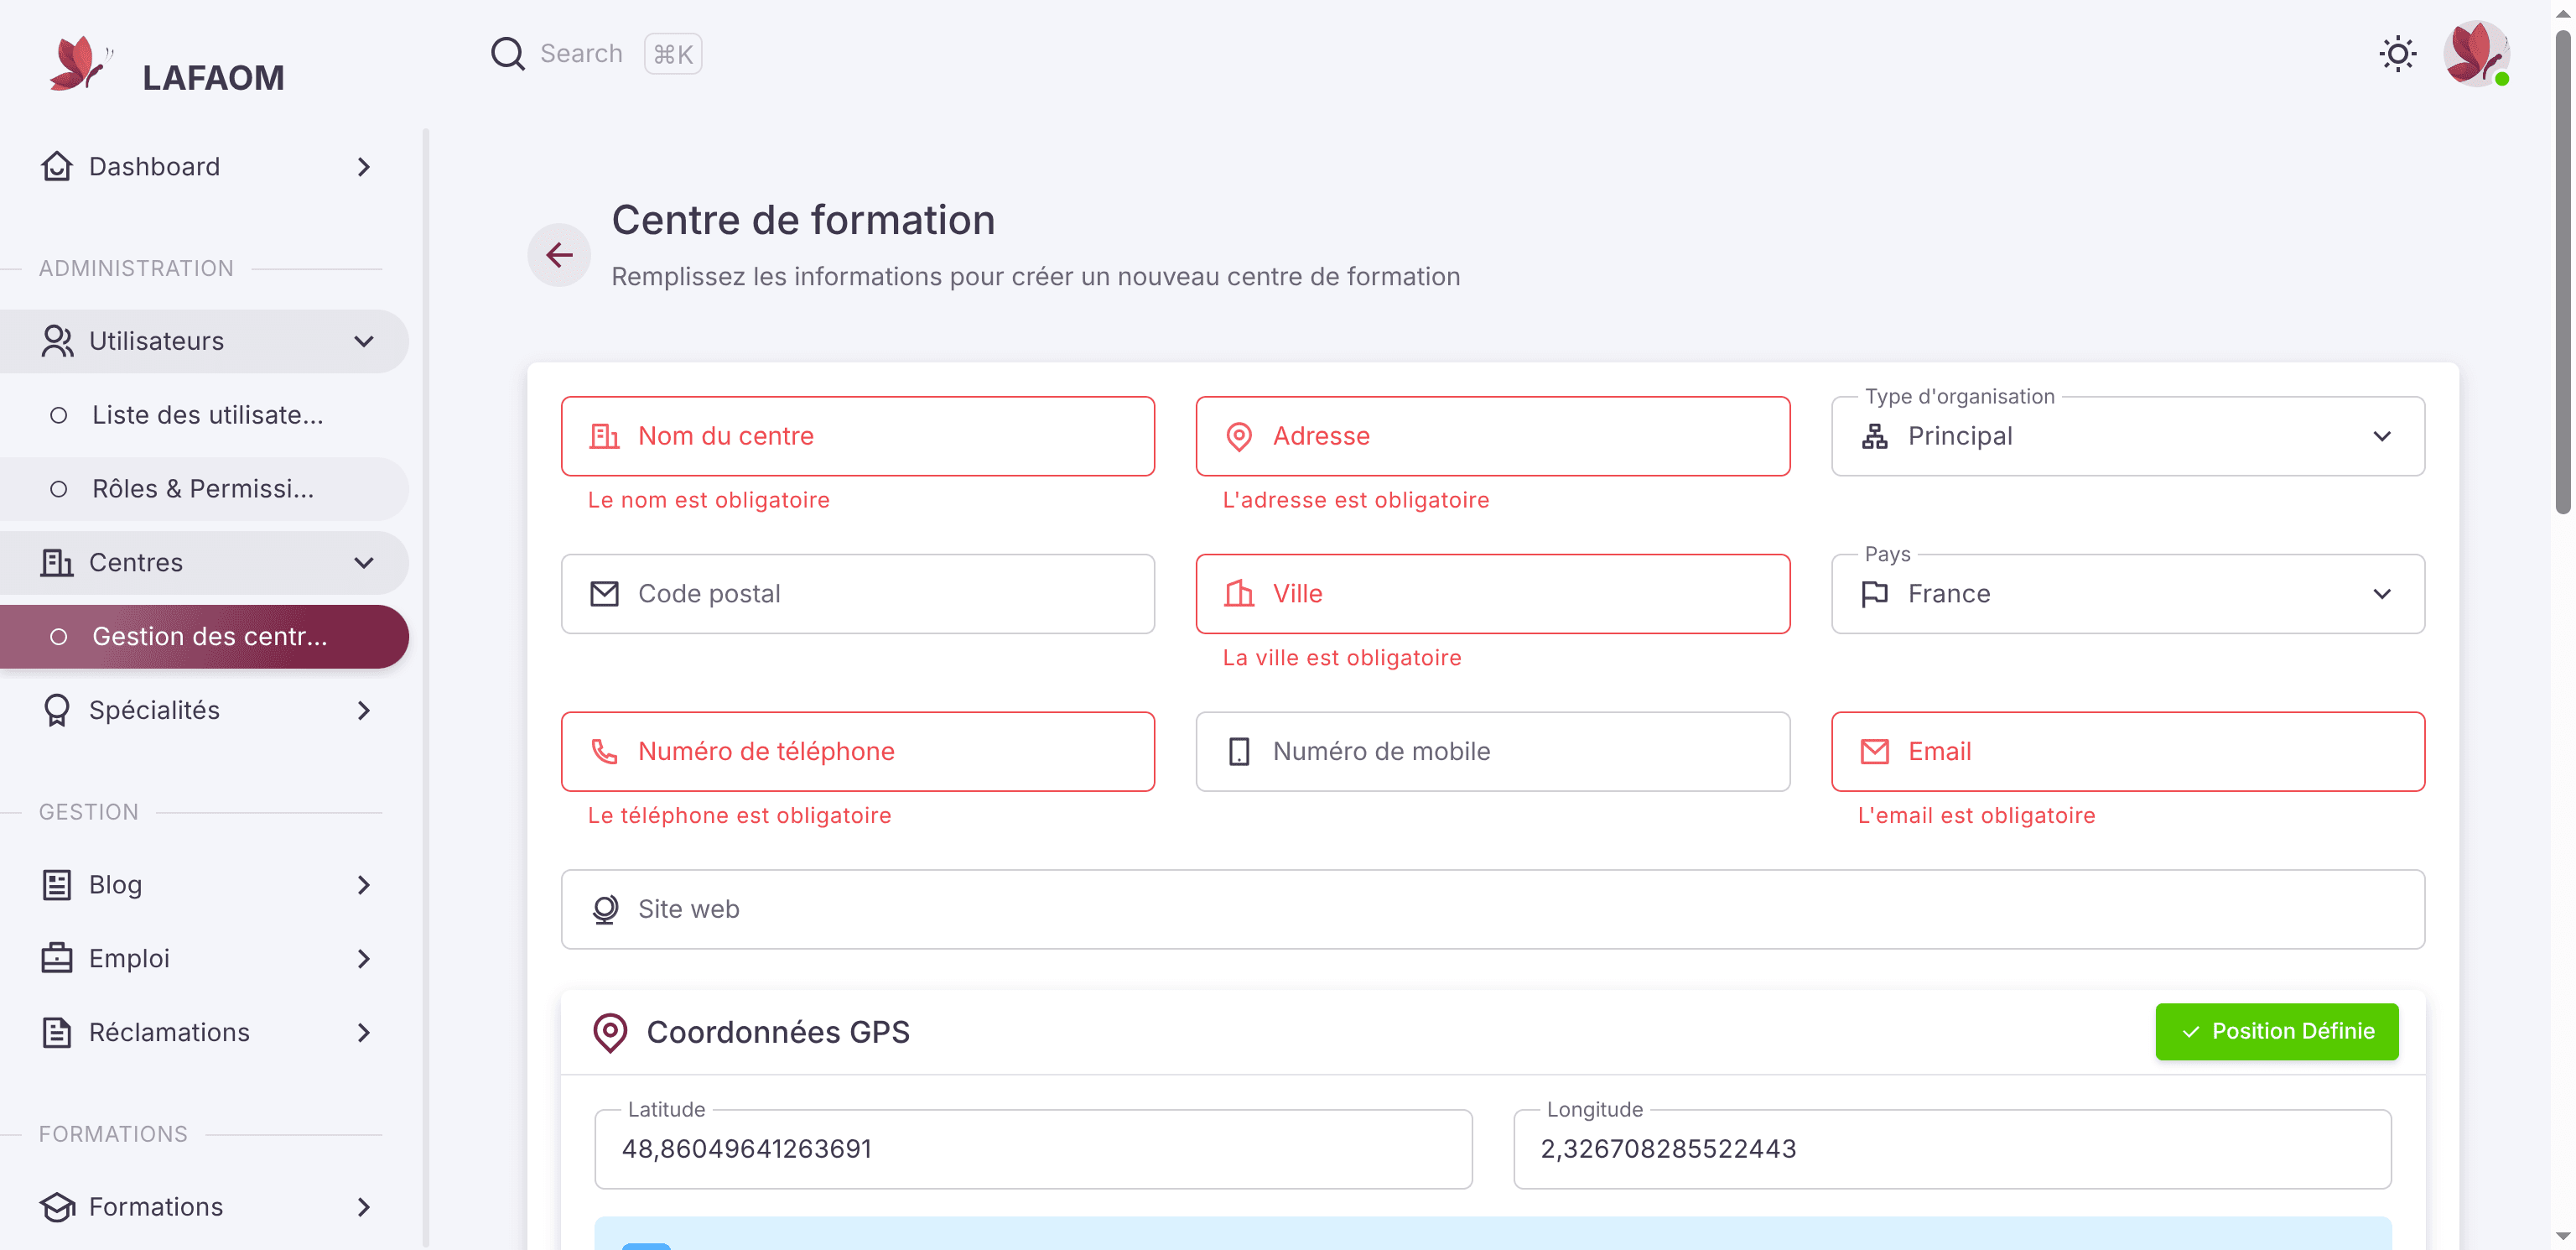Click the search magnifier icon
This screenshot has width=2576, height=1250.
tap(508, 53)
